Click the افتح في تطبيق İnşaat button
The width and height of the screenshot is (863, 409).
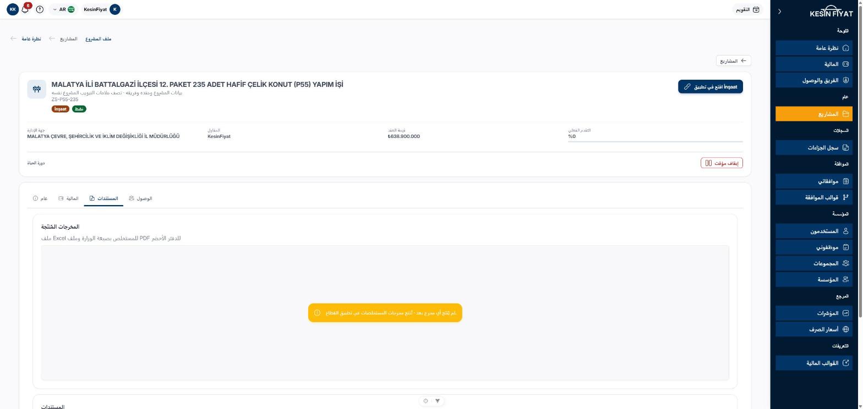point(711,87)
